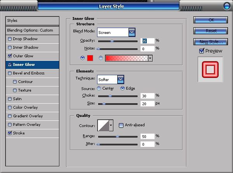Viewport: 233px width, 173px height.
Task: Open the Technique dropdown arrow
Action: click(120, 79)
